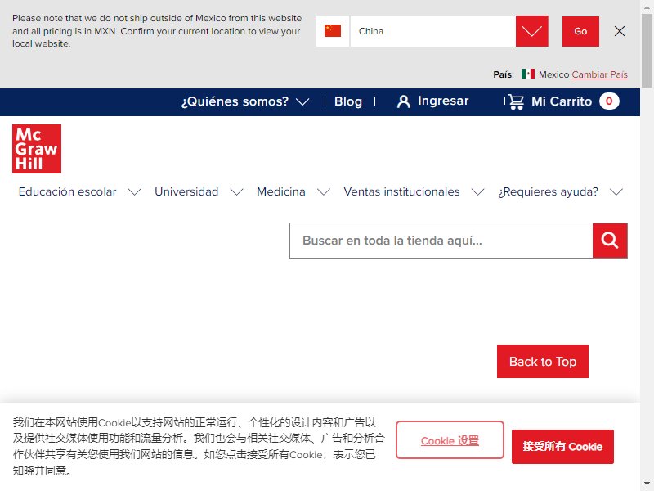The image size is (654, 491).
Task: Open the Medicina menu
Action: pyautogui.click(x=280, y=191)
